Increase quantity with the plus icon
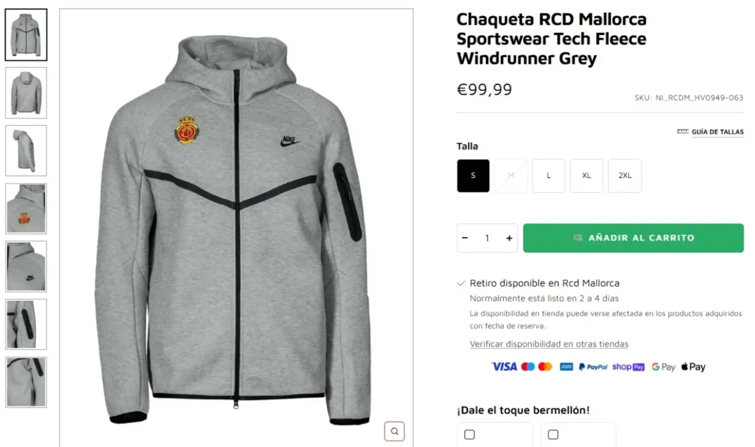This screenshot has height=447, width=755. click(509, 238)
